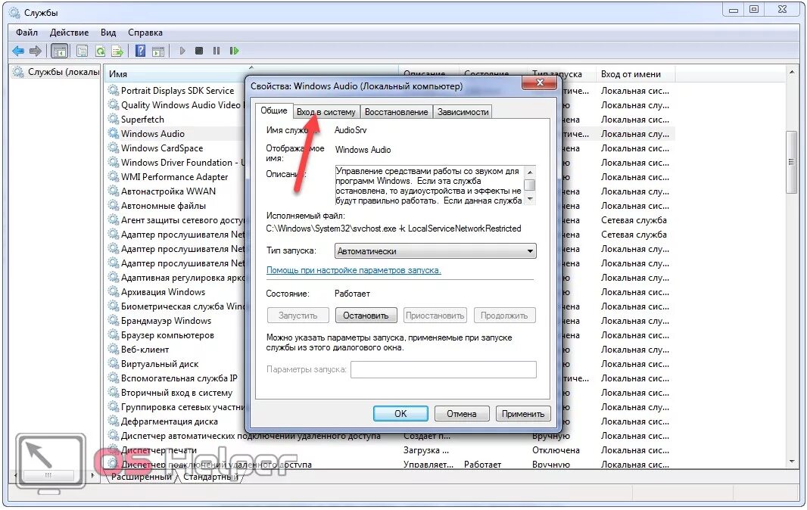Click gear icon of Архивация Windows
The width and height of the screenshot is (807, 510).
(114, 292)
